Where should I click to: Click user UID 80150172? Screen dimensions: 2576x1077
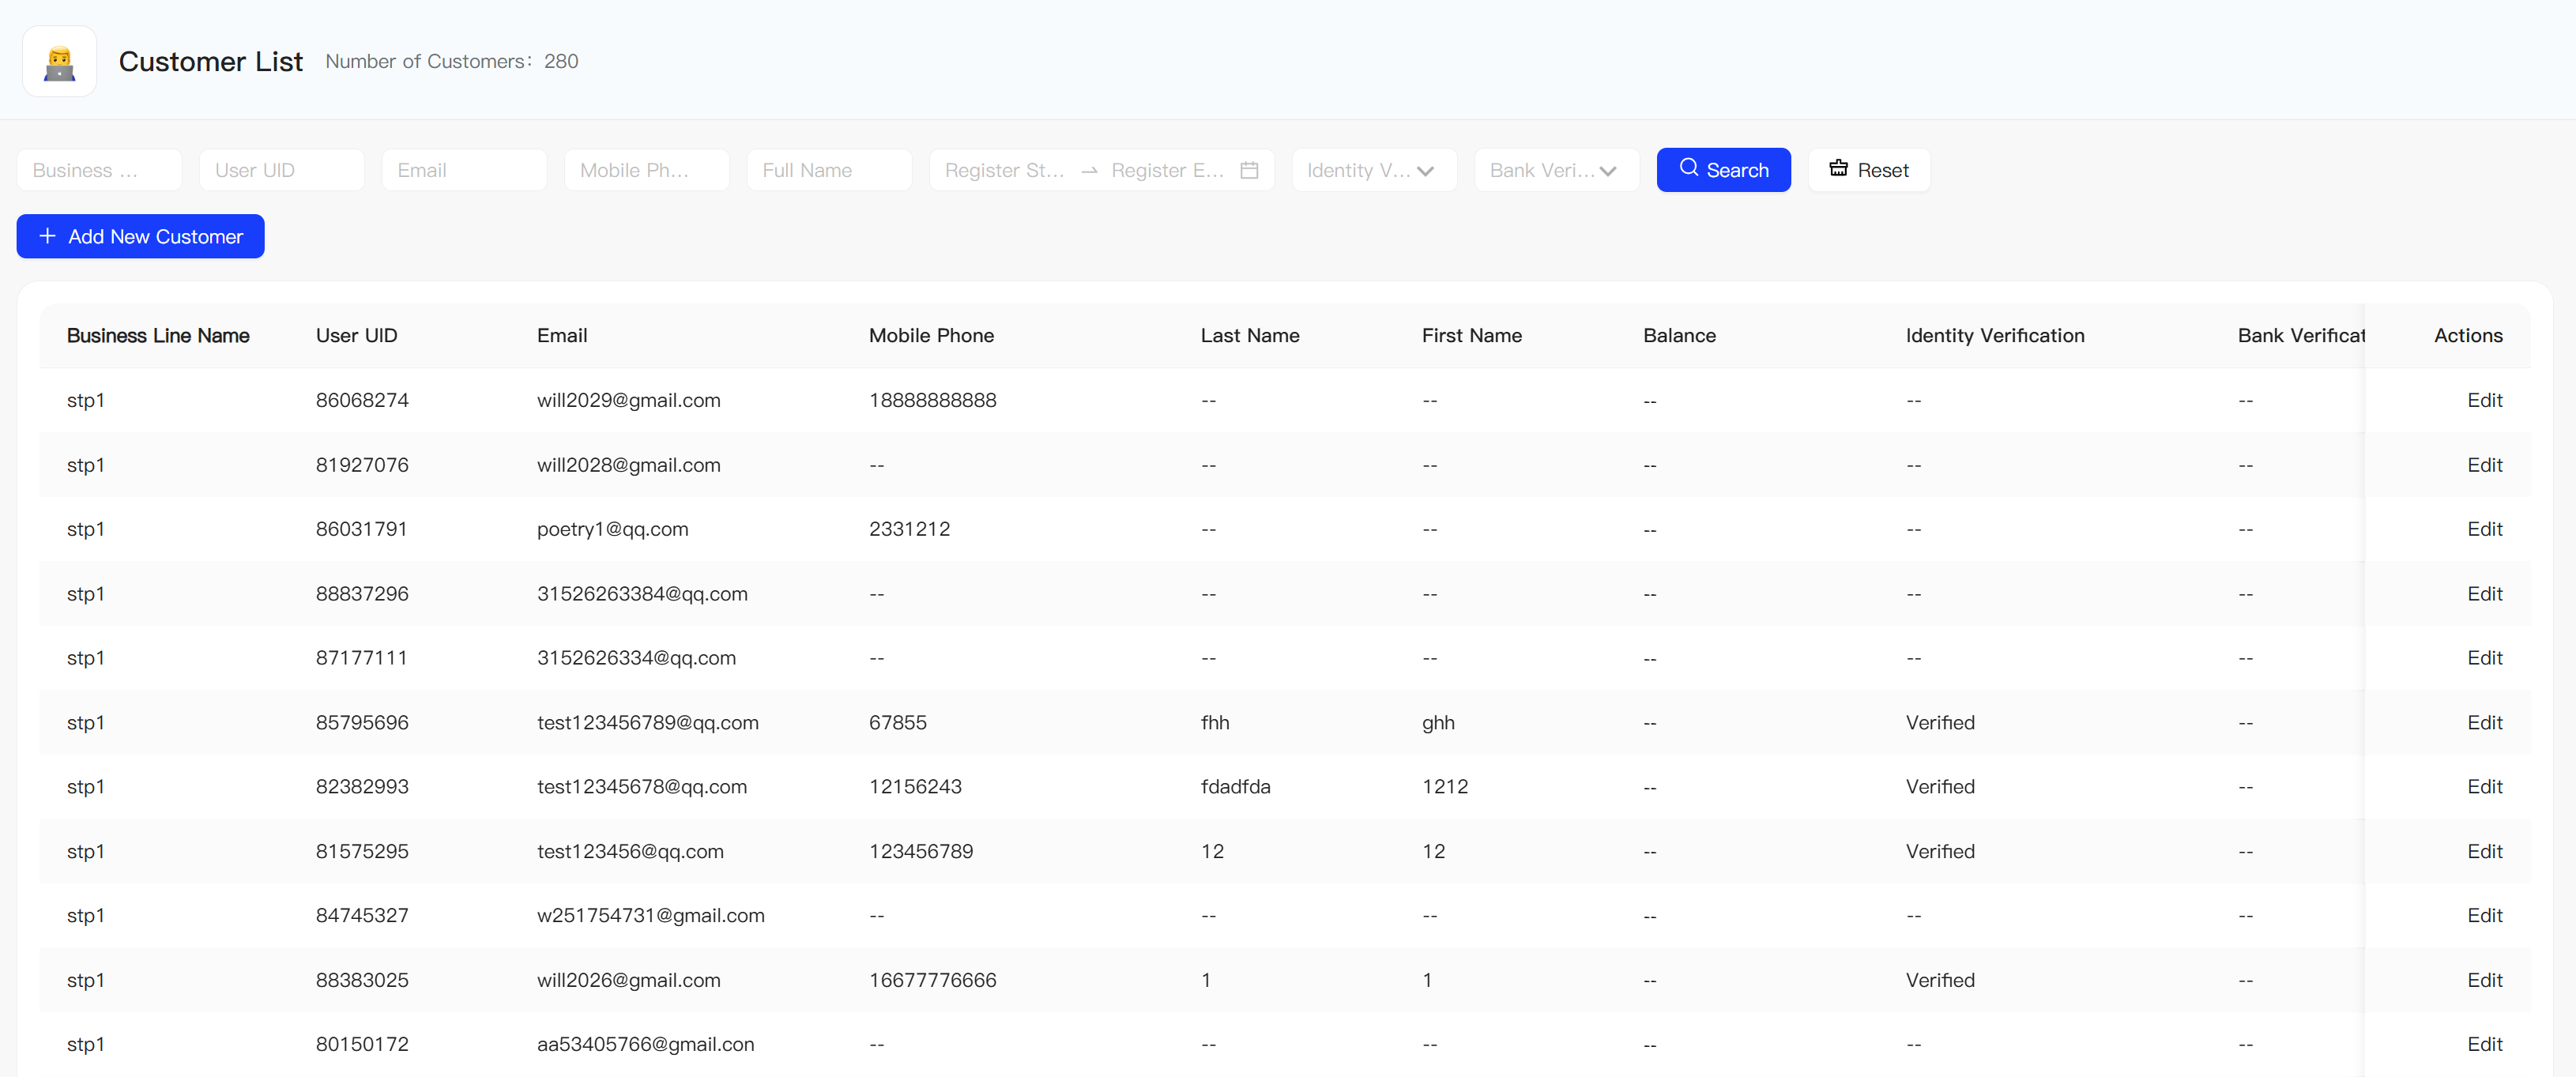362,1045
